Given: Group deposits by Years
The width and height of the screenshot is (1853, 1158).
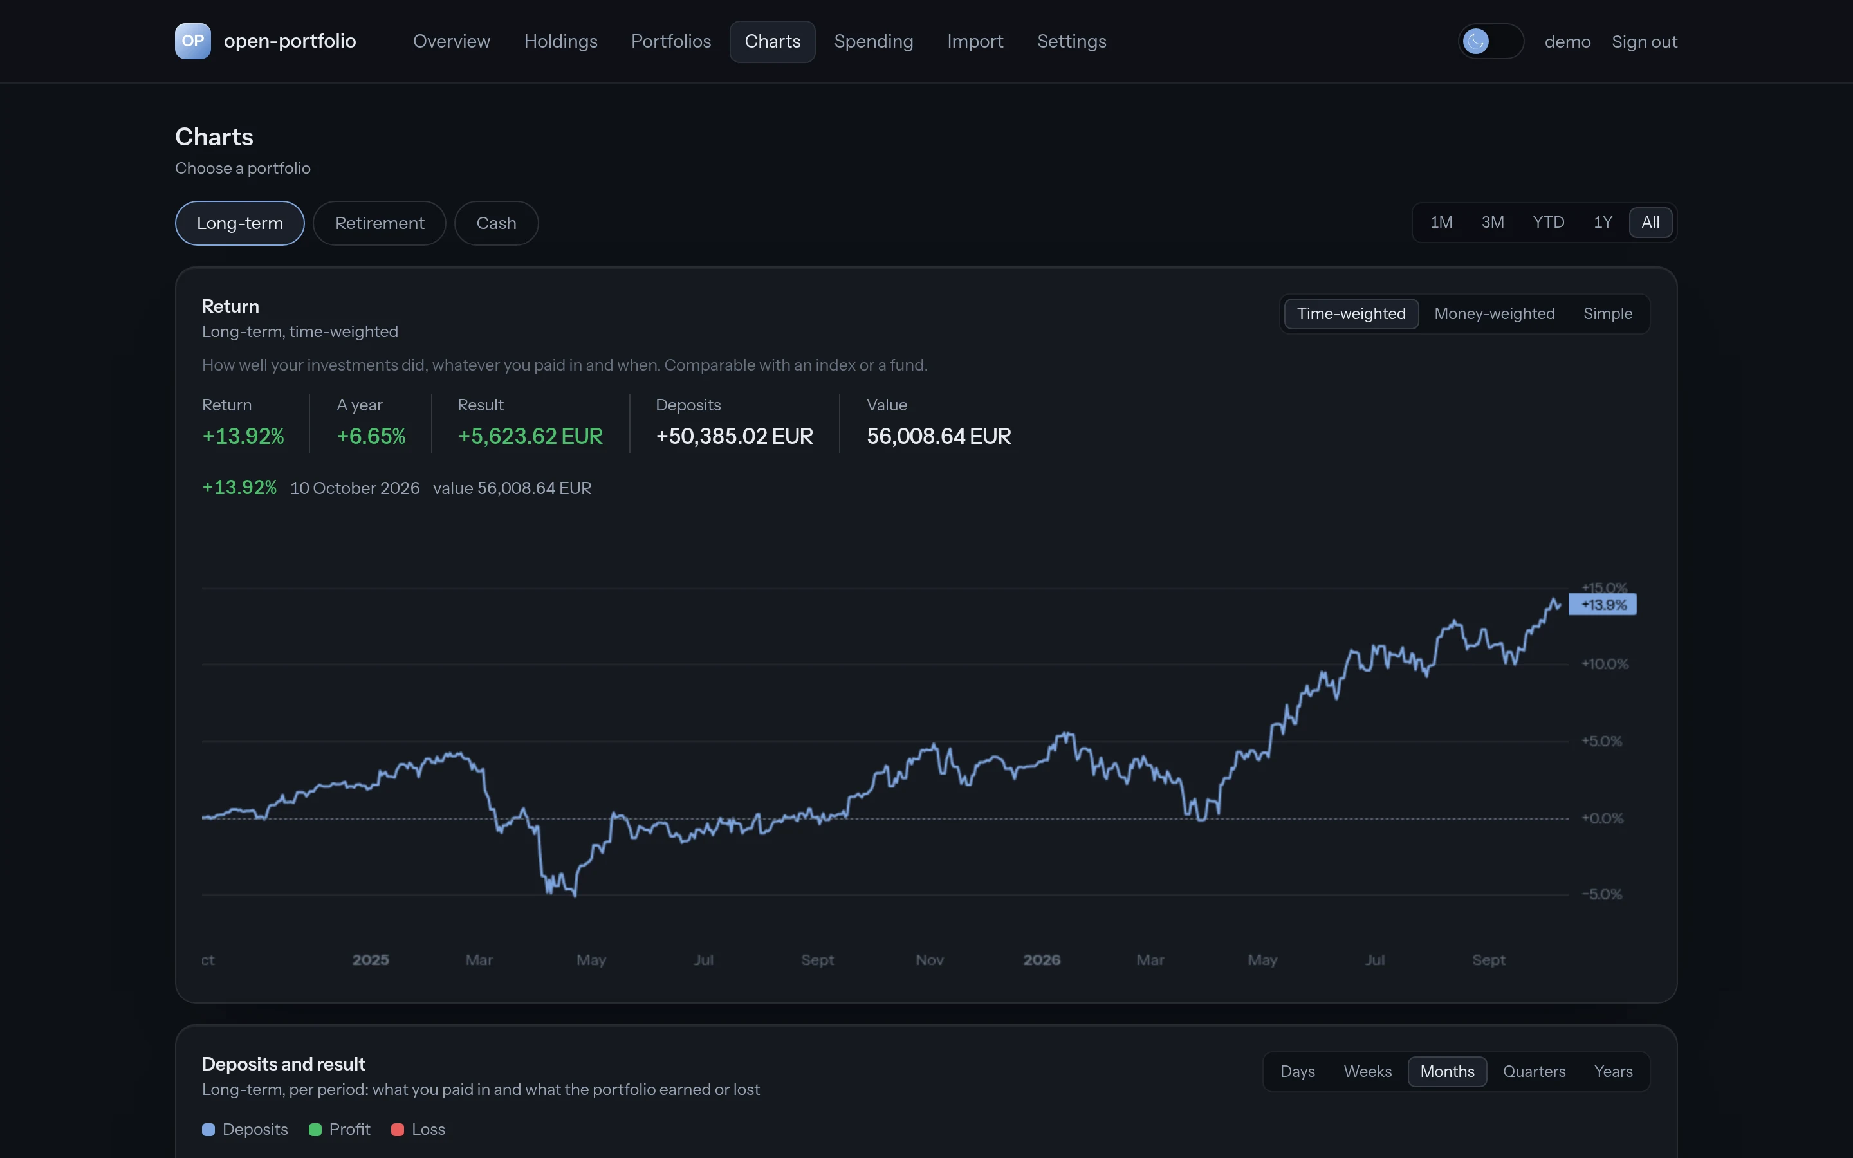Looking at the screenshot, I should coord(1614,1071).
